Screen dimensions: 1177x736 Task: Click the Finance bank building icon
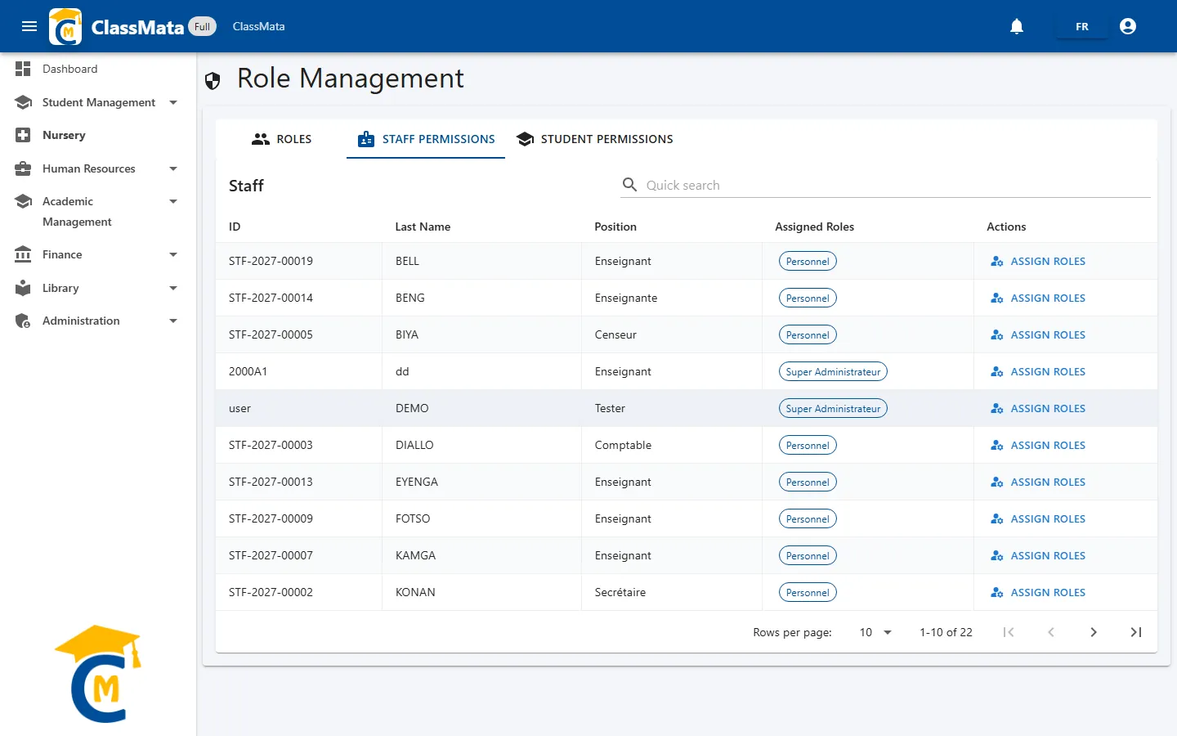pos(23,254)
